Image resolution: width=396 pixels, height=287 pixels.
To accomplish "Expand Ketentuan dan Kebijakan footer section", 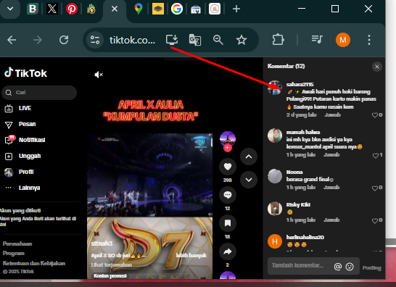I will [34, 263].
